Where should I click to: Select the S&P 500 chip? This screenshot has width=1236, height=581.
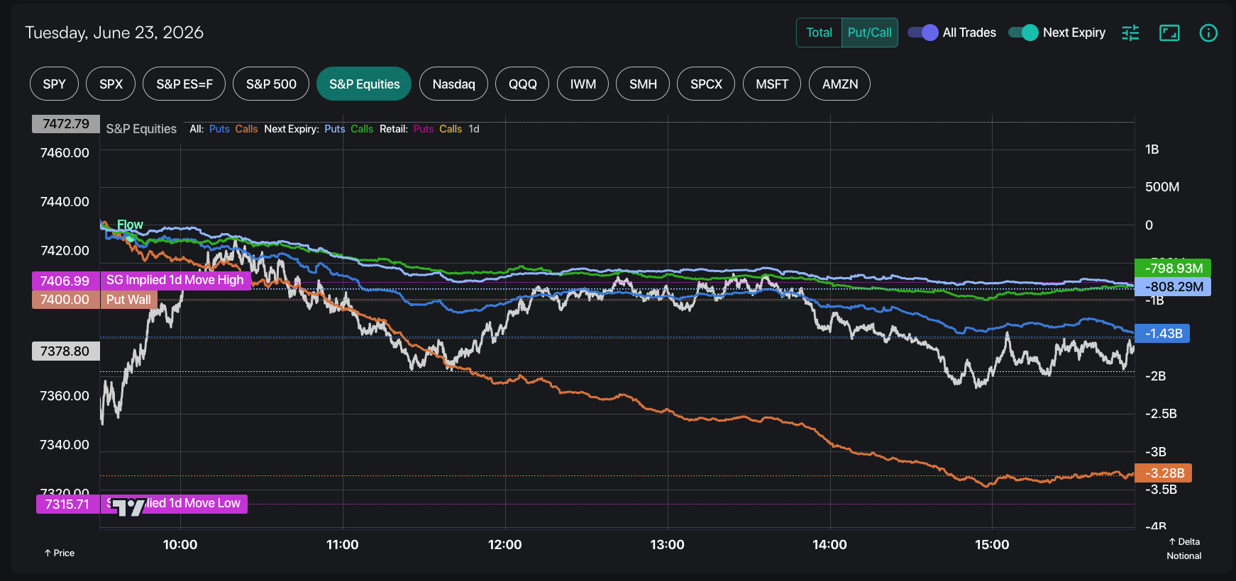(271, 84)
